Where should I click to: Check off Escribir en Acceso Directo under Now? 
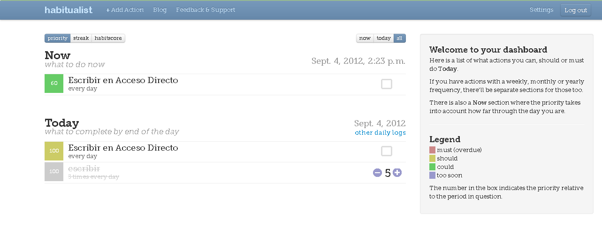coord(387,84)
